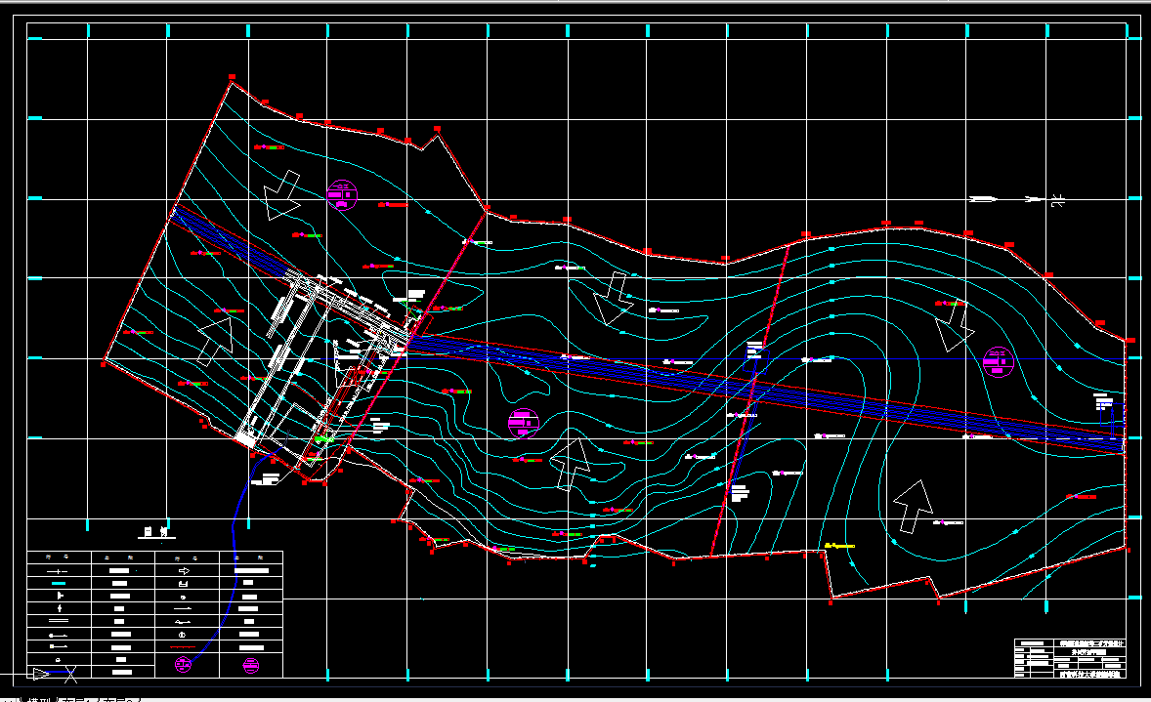Pick the red line symbol in the legend table

coord(184,647)
